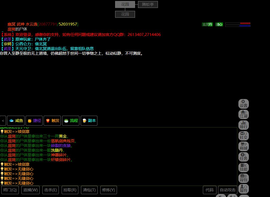Click the 玄灵丹 status buff tag
This screenshot has width=270, height=197.
207,24
